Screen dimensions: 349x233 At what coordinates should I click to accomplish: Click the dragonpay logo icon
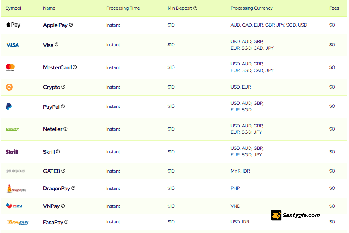coord(17,188)
